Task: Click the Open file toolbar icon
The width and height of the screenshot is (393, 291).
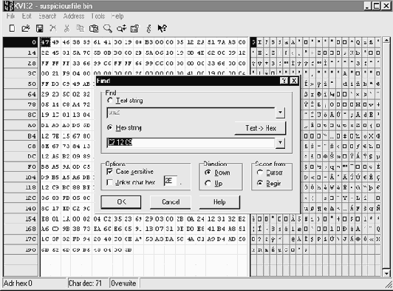Action: point(26,28)
